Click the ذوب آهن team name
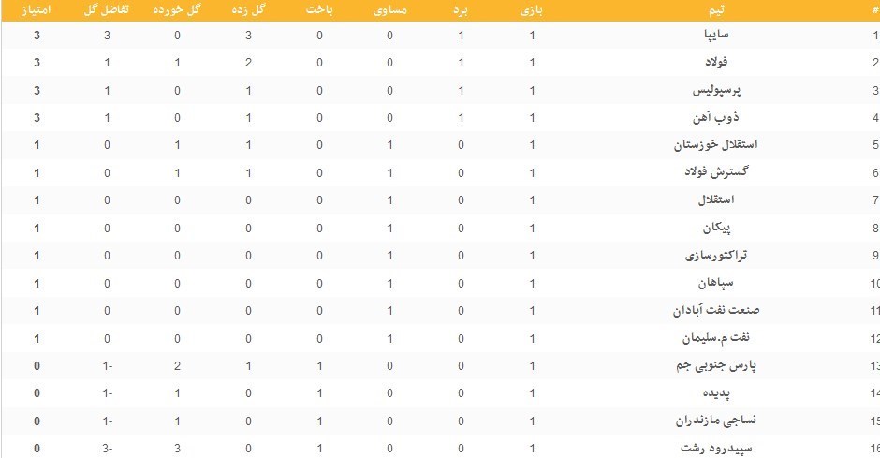Screen dimensions: 880x458 716,117
